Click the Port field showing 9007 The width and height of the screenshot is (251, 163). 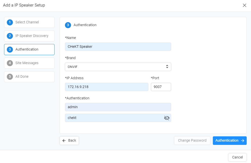tap(161, 87)
